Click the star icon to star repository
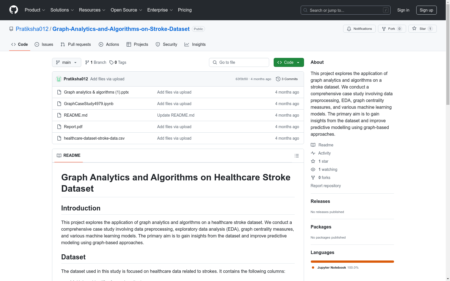The width and height of the screenshot is (450, 281). tap(414, 28)
